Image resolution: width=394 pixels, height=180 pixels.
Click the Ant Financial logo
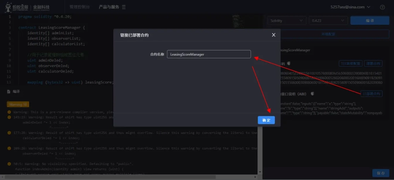click(x=28, y=7)
